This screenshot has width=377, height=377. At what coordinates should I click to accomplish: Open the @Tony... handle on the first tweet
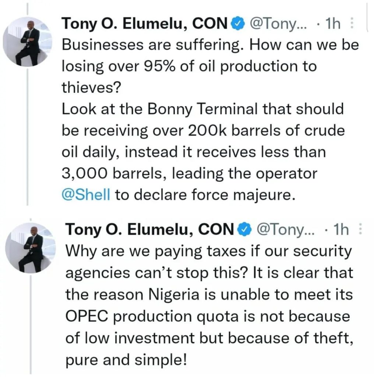(x=276, y=24)
